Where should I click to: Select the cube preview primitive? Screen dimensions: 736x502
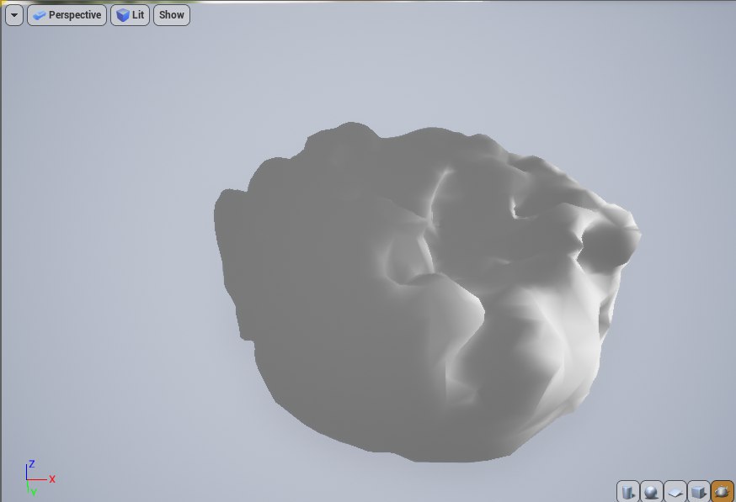click(x=698, y=492)
